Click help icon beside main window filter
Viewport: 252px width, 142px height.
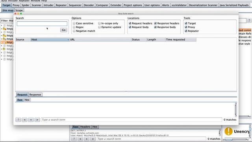(249, 21)
